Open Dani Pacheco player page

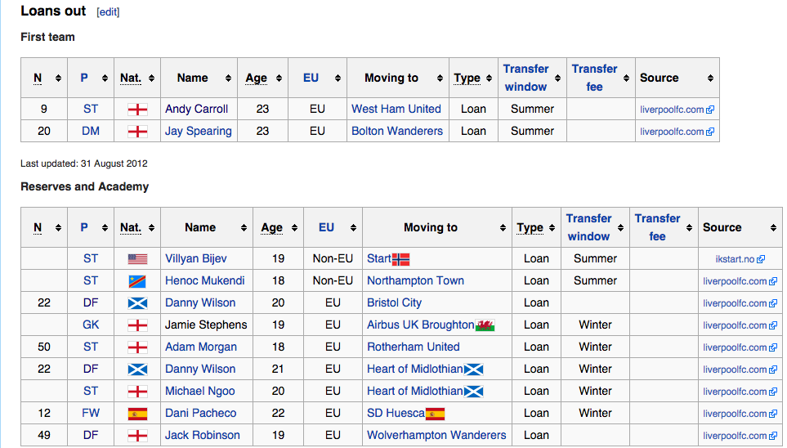[x=201, y=414]
